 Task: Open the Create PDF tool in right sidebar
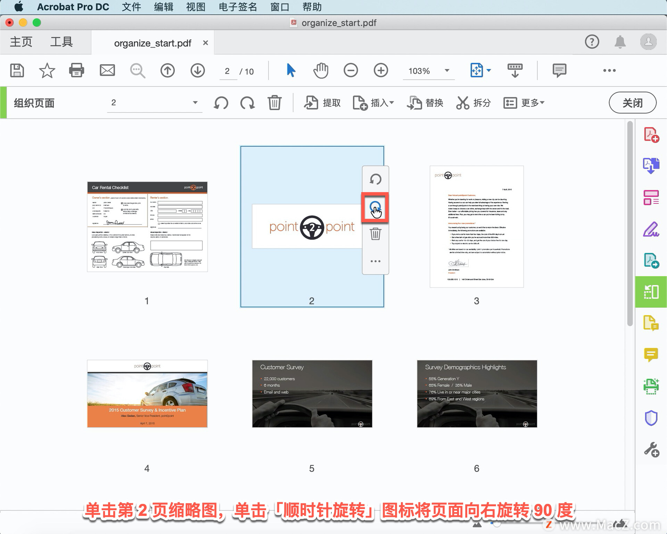click(651, 135)
